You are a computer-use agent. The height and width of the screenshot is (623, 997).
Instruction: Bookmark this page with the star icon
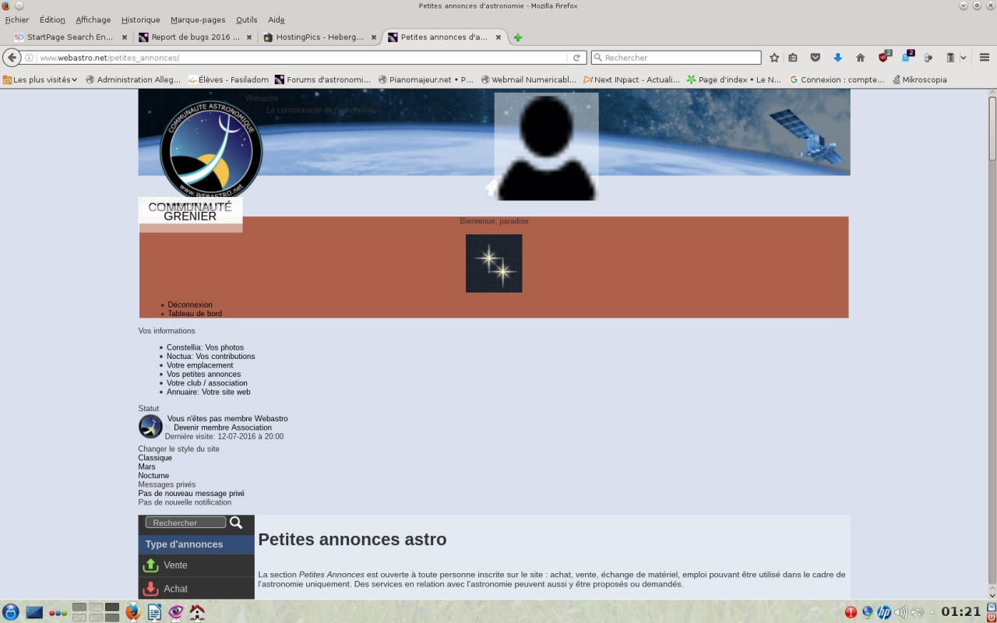click(x=774, y=58)
